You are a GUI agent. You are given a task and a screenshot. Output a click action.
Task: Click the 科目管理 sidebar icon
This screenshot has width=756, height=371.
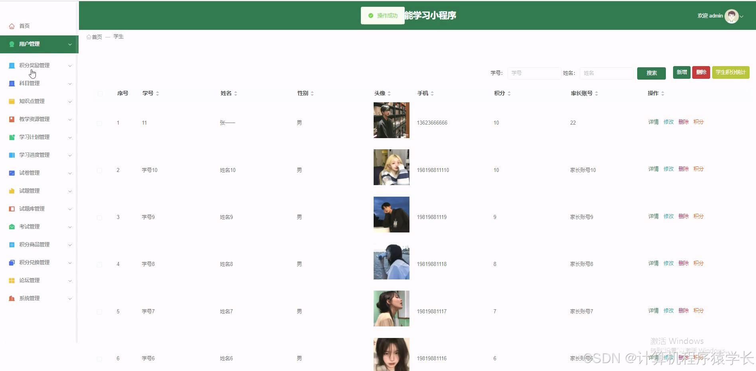point(12,83)
